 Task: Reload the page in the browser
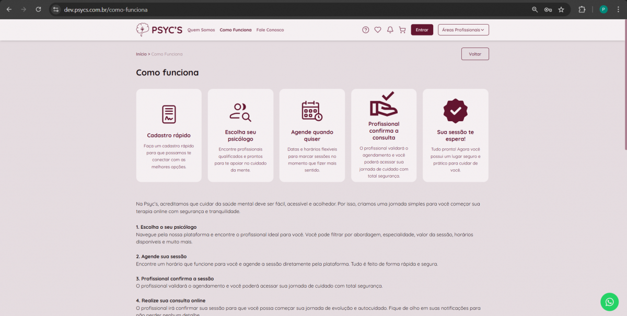(38, 9)
